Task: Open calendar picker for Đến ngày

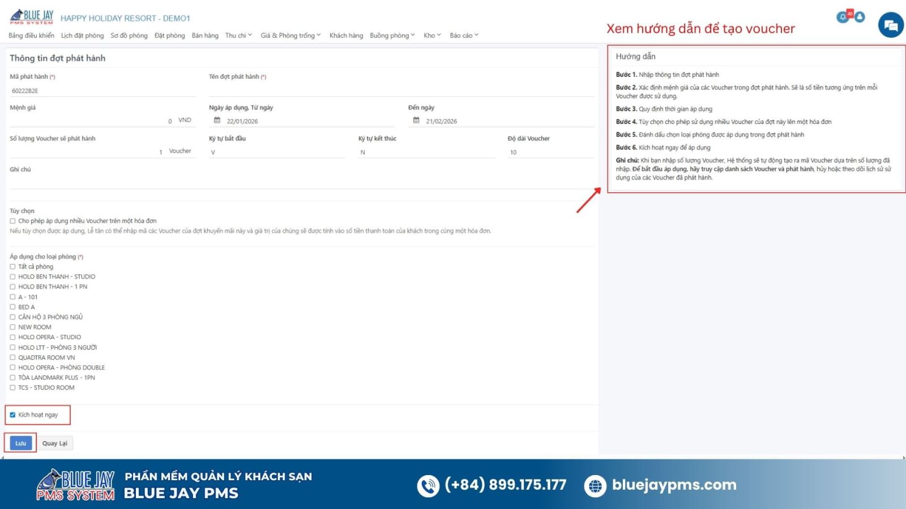Action: pos(415,120)
